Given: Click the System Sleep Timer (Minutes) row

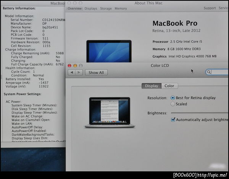Looking at the screenshot, I should tap(34, 105).
